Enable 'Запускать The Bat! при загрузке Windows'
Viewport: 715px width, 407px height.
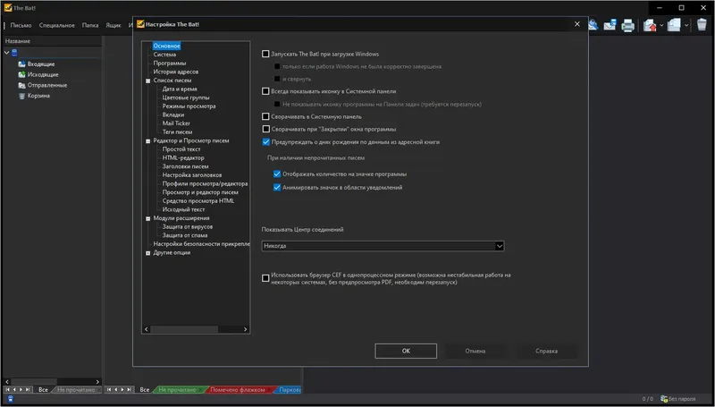265,54
